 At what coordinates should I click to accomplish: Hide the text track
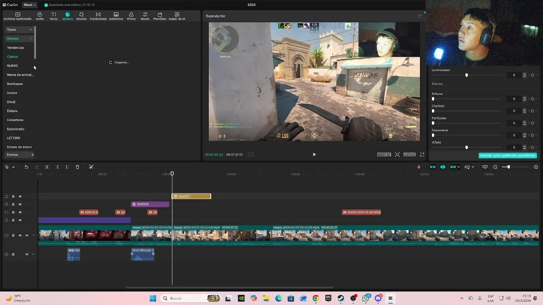pos(20,212)
